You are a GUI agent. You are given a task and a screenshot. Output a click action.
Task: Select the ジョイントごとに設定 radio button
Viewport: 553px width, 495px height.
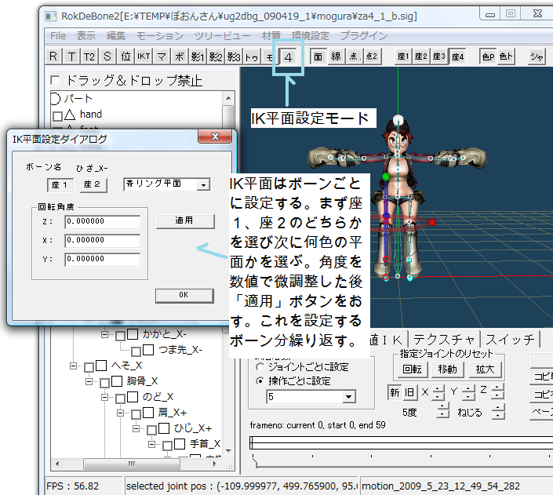pos(260,366)
